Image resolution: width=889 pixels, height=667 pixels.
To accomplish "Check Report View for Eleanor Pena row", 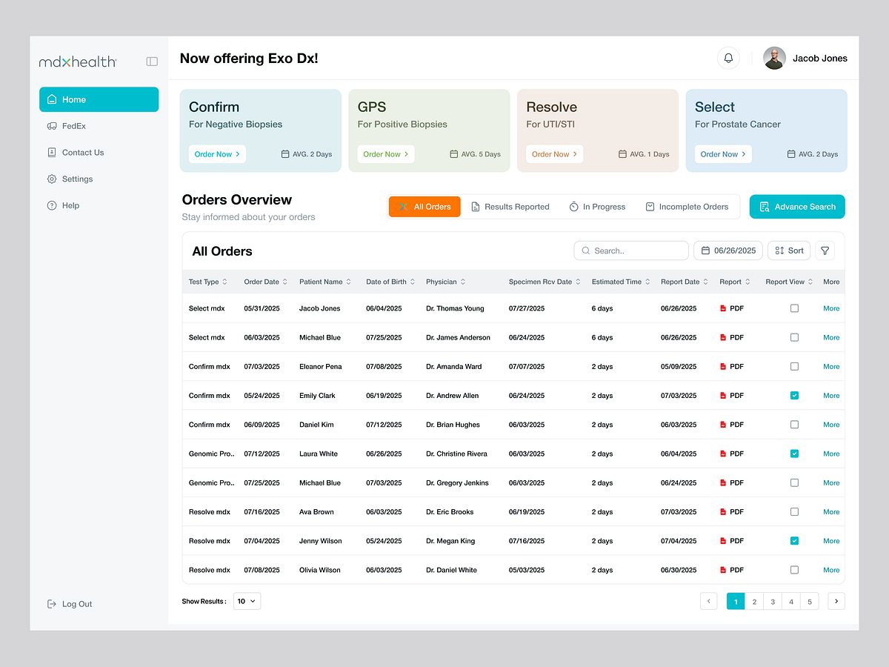I will tap(794, 367).
